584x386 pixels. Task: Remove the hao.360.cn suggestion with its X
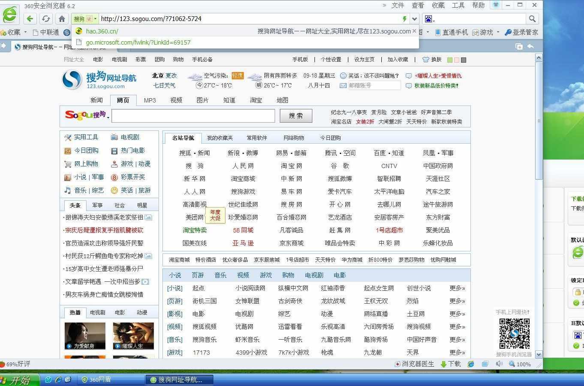[414, 31]
